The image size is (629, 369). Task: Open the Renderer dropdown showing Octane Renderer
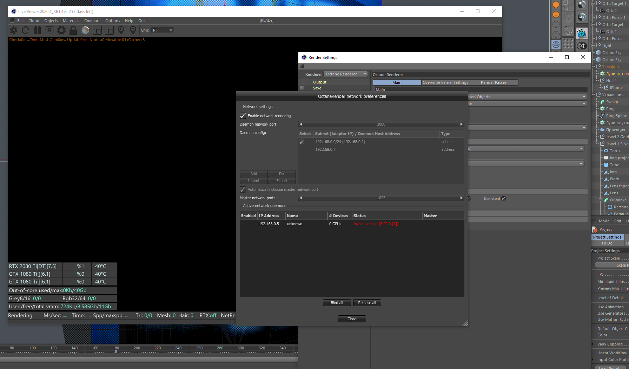346,74
